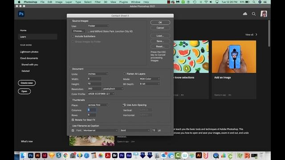
Task: Toggle Use Auto-Spacing checkbox
Action: [x=125, y=105]
